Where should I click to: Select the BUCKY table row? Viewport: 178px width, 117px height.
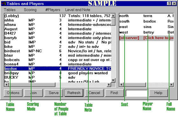click(x=58, y=77)
